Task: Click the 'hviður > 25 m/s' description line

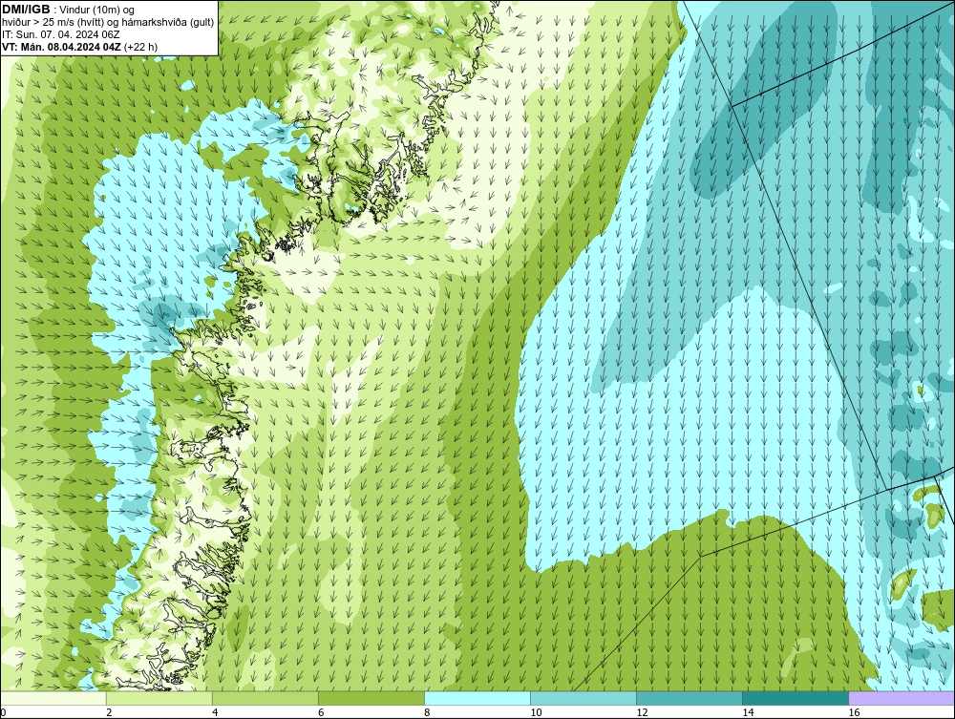Action: 108,23
